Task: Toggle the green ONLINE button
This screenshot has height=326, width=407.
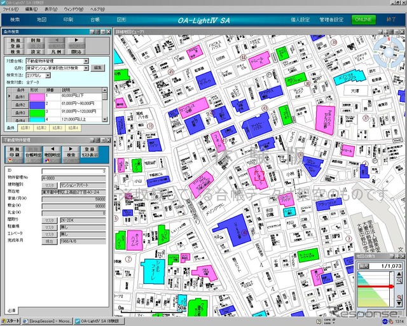Action: [x=363, y=20]
